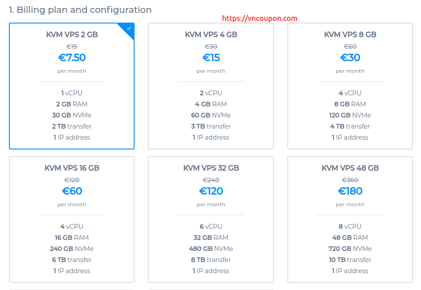Click the €120 price on 32 GB plan
The height and width of the screenshot is (290, 421).
tap(211, 191)
